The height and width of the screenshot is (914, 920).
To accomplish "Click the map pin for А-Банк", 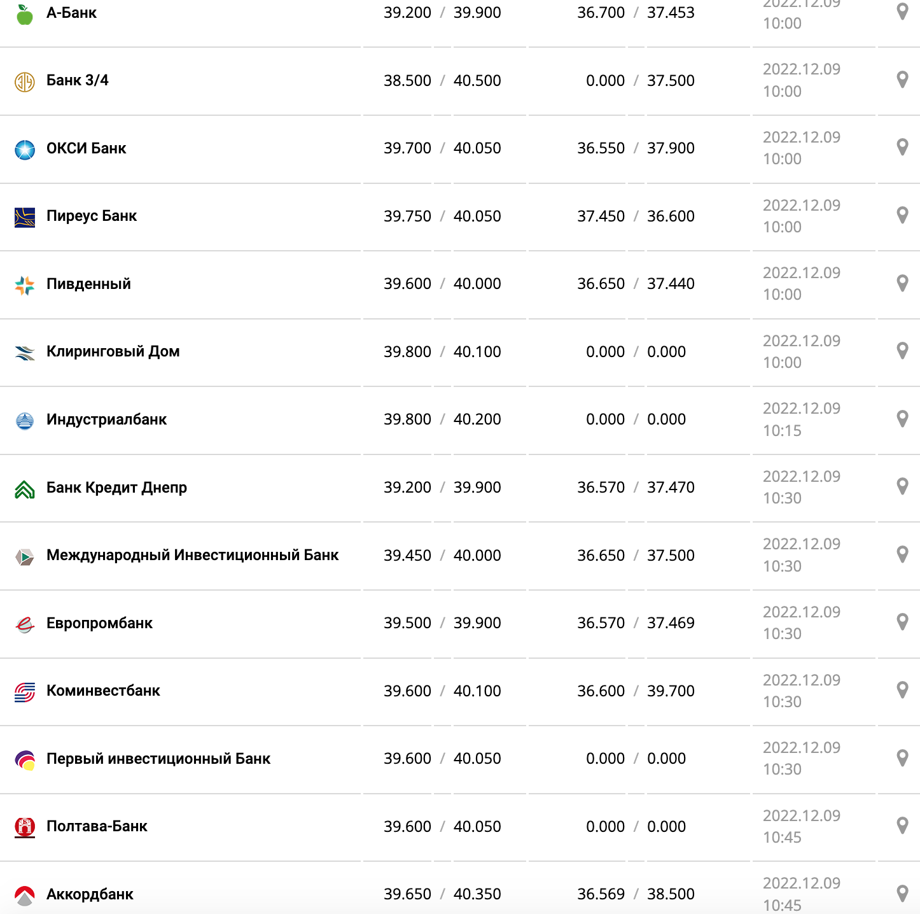I will pos(902,11).
